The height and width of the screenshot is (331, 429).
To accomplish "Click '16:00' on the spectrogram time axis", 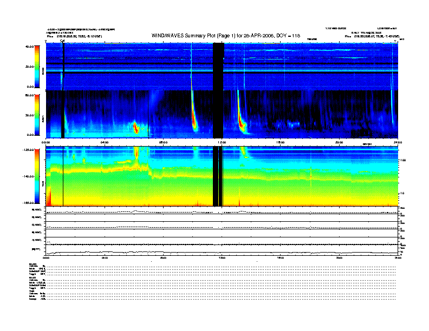I will tap(281, 142).
